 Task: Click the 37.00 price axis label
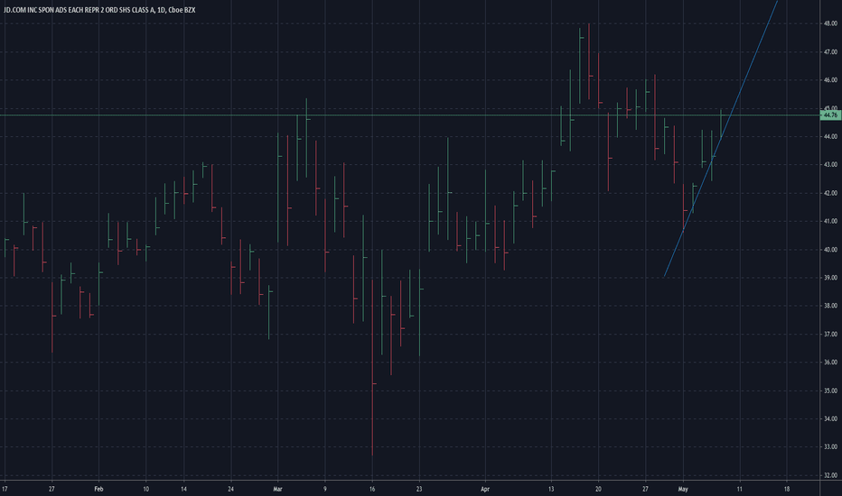tap(830, 334)
